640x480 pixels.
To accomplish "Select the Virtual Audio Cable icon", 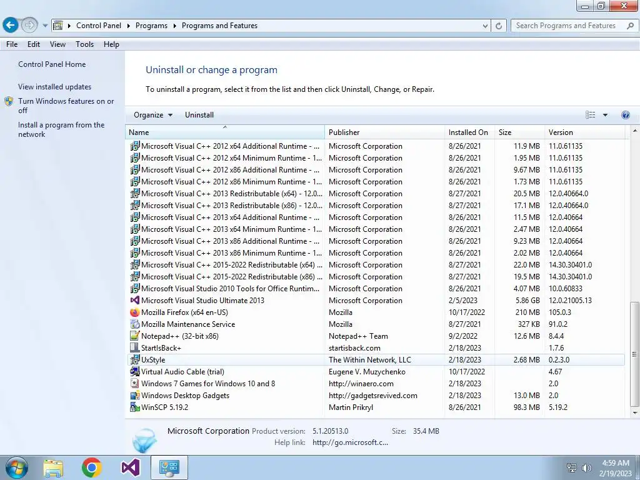I will (135, 371).
